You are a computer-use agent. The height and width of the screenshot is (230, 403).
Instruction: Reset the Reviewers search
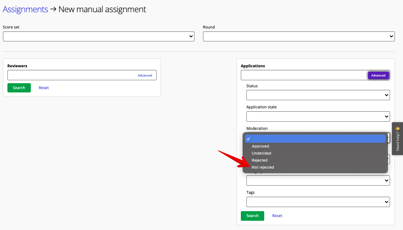point(44,88)
